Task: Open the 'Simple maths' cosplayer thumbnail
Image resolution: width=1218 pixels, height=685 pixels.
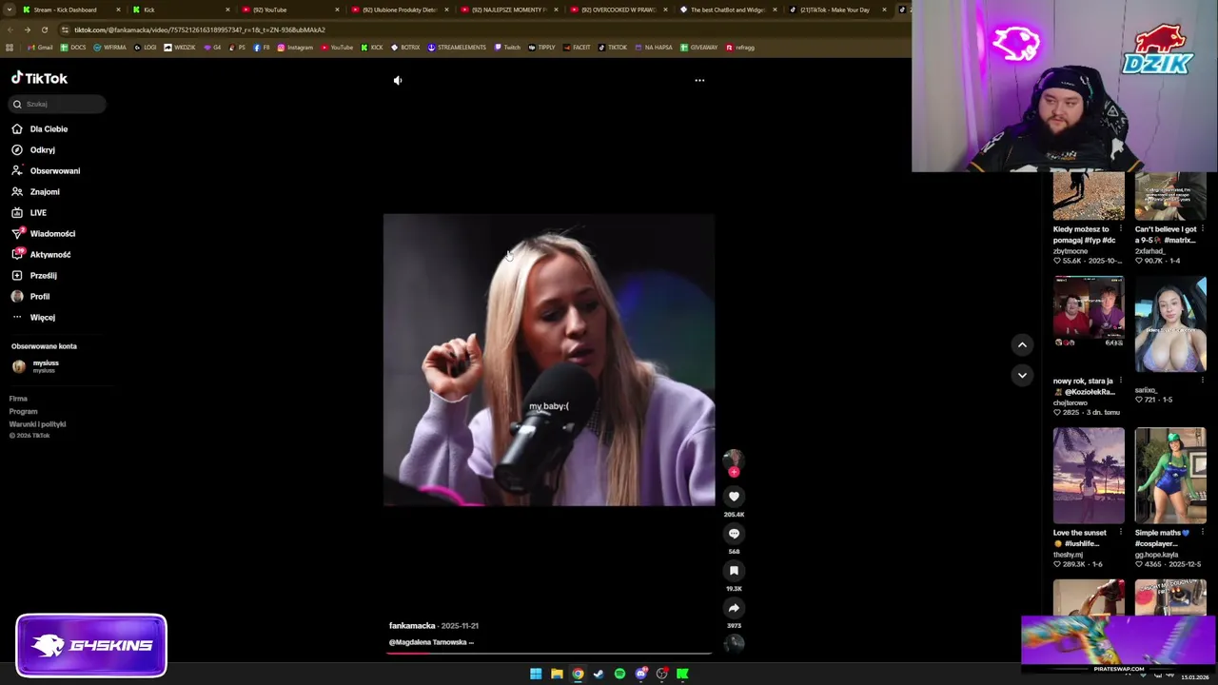Action: pyautogui.click(x=1170, y=476)
